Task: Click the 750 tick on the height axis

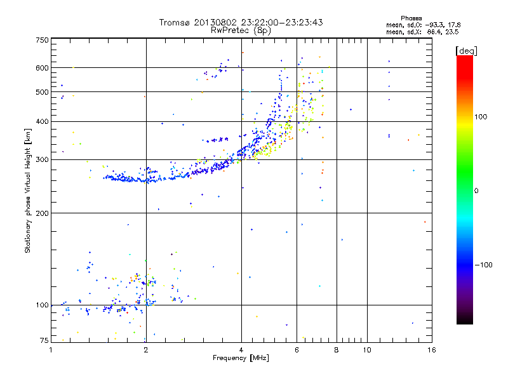Action: pyautogui.click(x=42, y=40)
